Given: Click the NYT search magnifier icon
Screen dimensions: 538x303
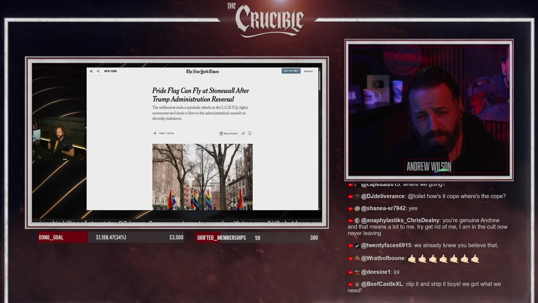Looking at the screenshot, I should (x=98, y=71).
